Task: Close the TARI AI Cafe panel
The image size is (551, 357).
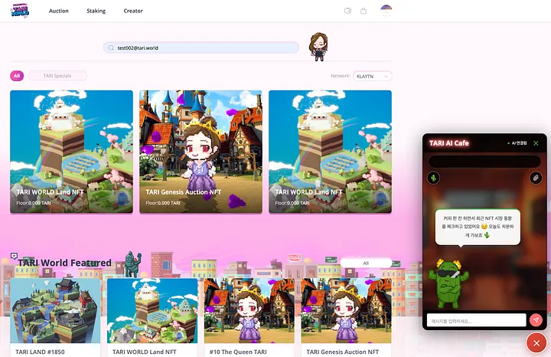Action: coord(536,143)
